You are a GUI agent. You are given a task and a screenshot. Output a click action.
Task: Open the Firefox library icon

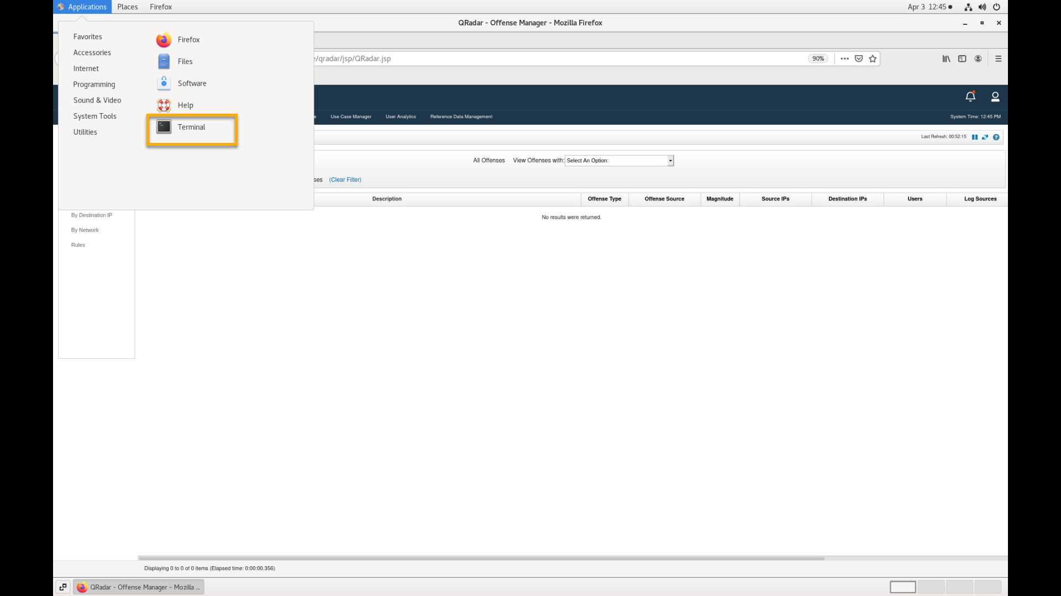coord(946,58)
